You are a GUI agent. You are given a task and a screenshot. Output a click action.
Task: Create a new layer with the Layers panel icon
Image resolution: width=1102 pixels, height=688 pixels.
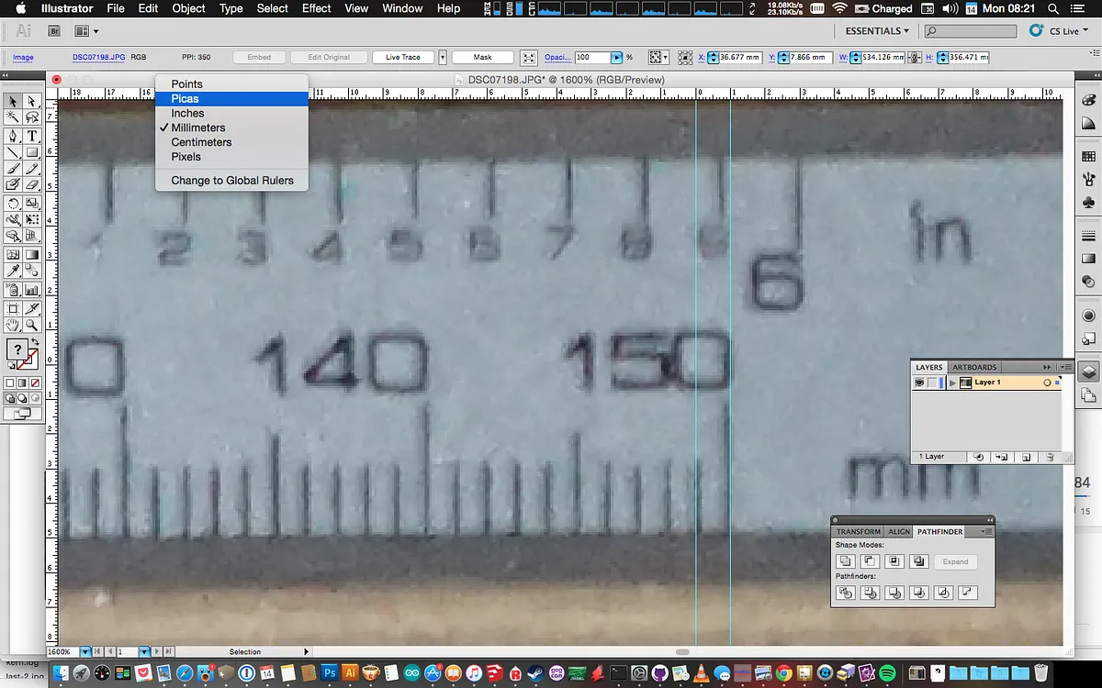pyautogui.click(x=1026, y=456)
